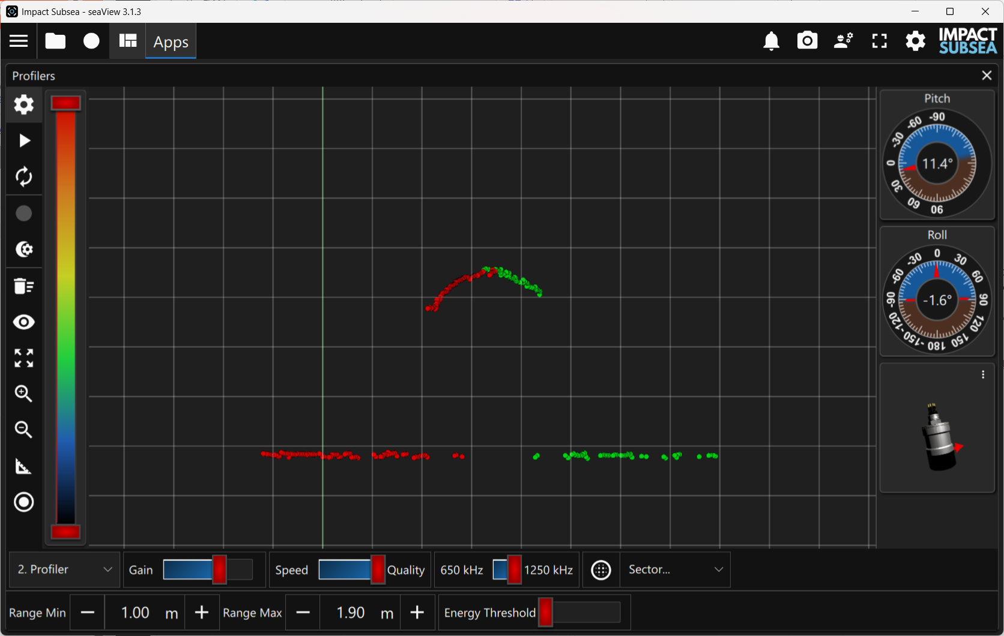Adjust the Energy Threshold slider

click(579, 613)
